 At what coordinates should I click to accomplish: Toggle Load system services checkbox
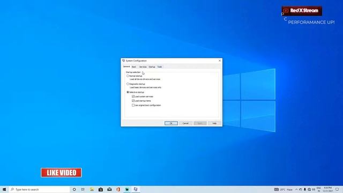tap(133, 96)
